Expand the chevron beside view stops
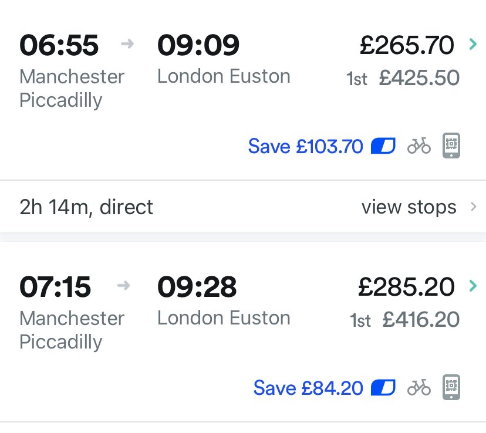Viewport: 486px width, 433px height. 474,207
